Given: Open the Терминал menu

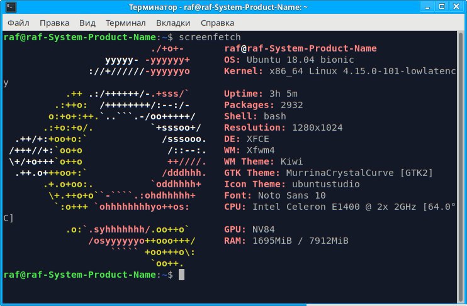Looking at the screenshot, I should pos(125,23).
